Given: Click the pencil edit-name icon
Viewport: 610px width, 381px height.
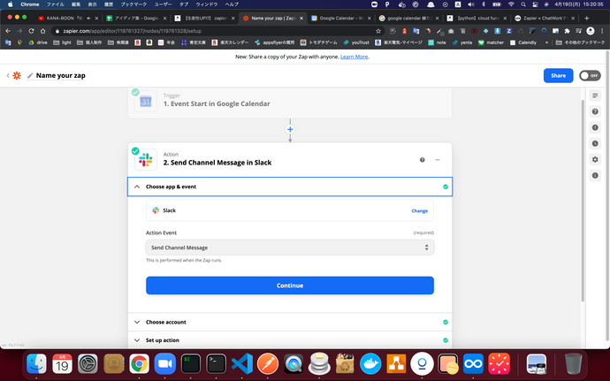Looking at the screenshot, I should [30, 75].
